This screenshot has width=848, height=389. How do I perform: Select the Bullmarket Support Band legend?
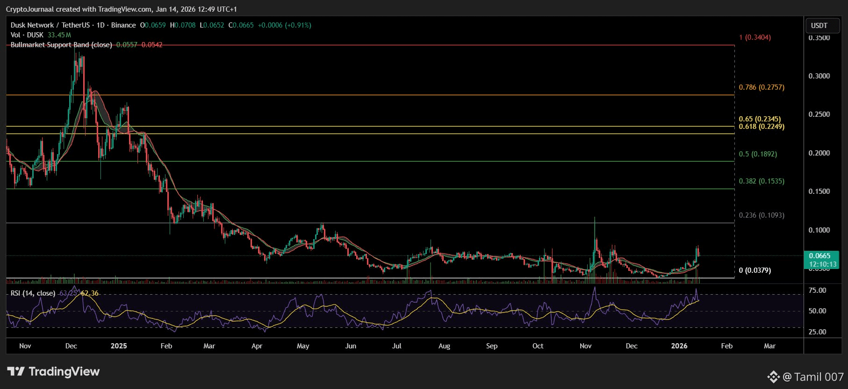pos(61,45)
